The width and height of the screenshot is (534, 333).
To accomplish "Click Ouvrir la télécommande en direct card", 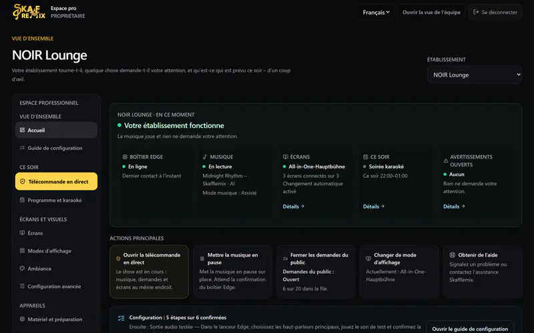I will pyautogui.click(x=149, y=272).
